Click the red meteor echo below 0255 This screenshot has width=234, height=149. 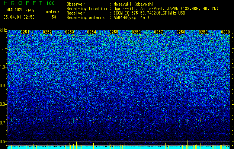click(109, 120)
